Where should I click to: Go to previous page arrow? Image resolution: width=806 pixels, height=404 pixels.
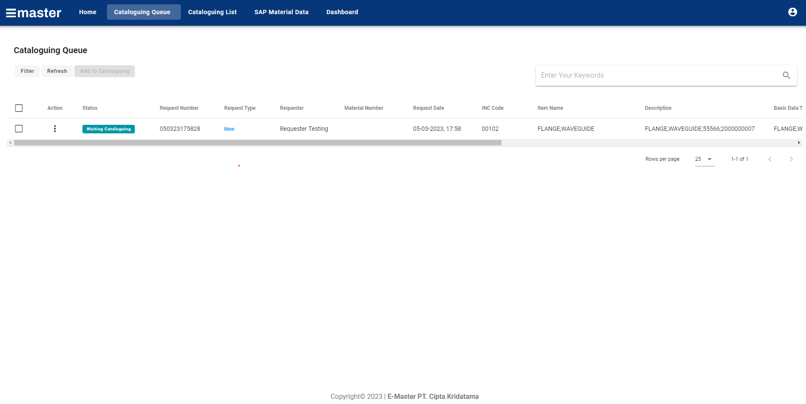click(x=770, y=159)
